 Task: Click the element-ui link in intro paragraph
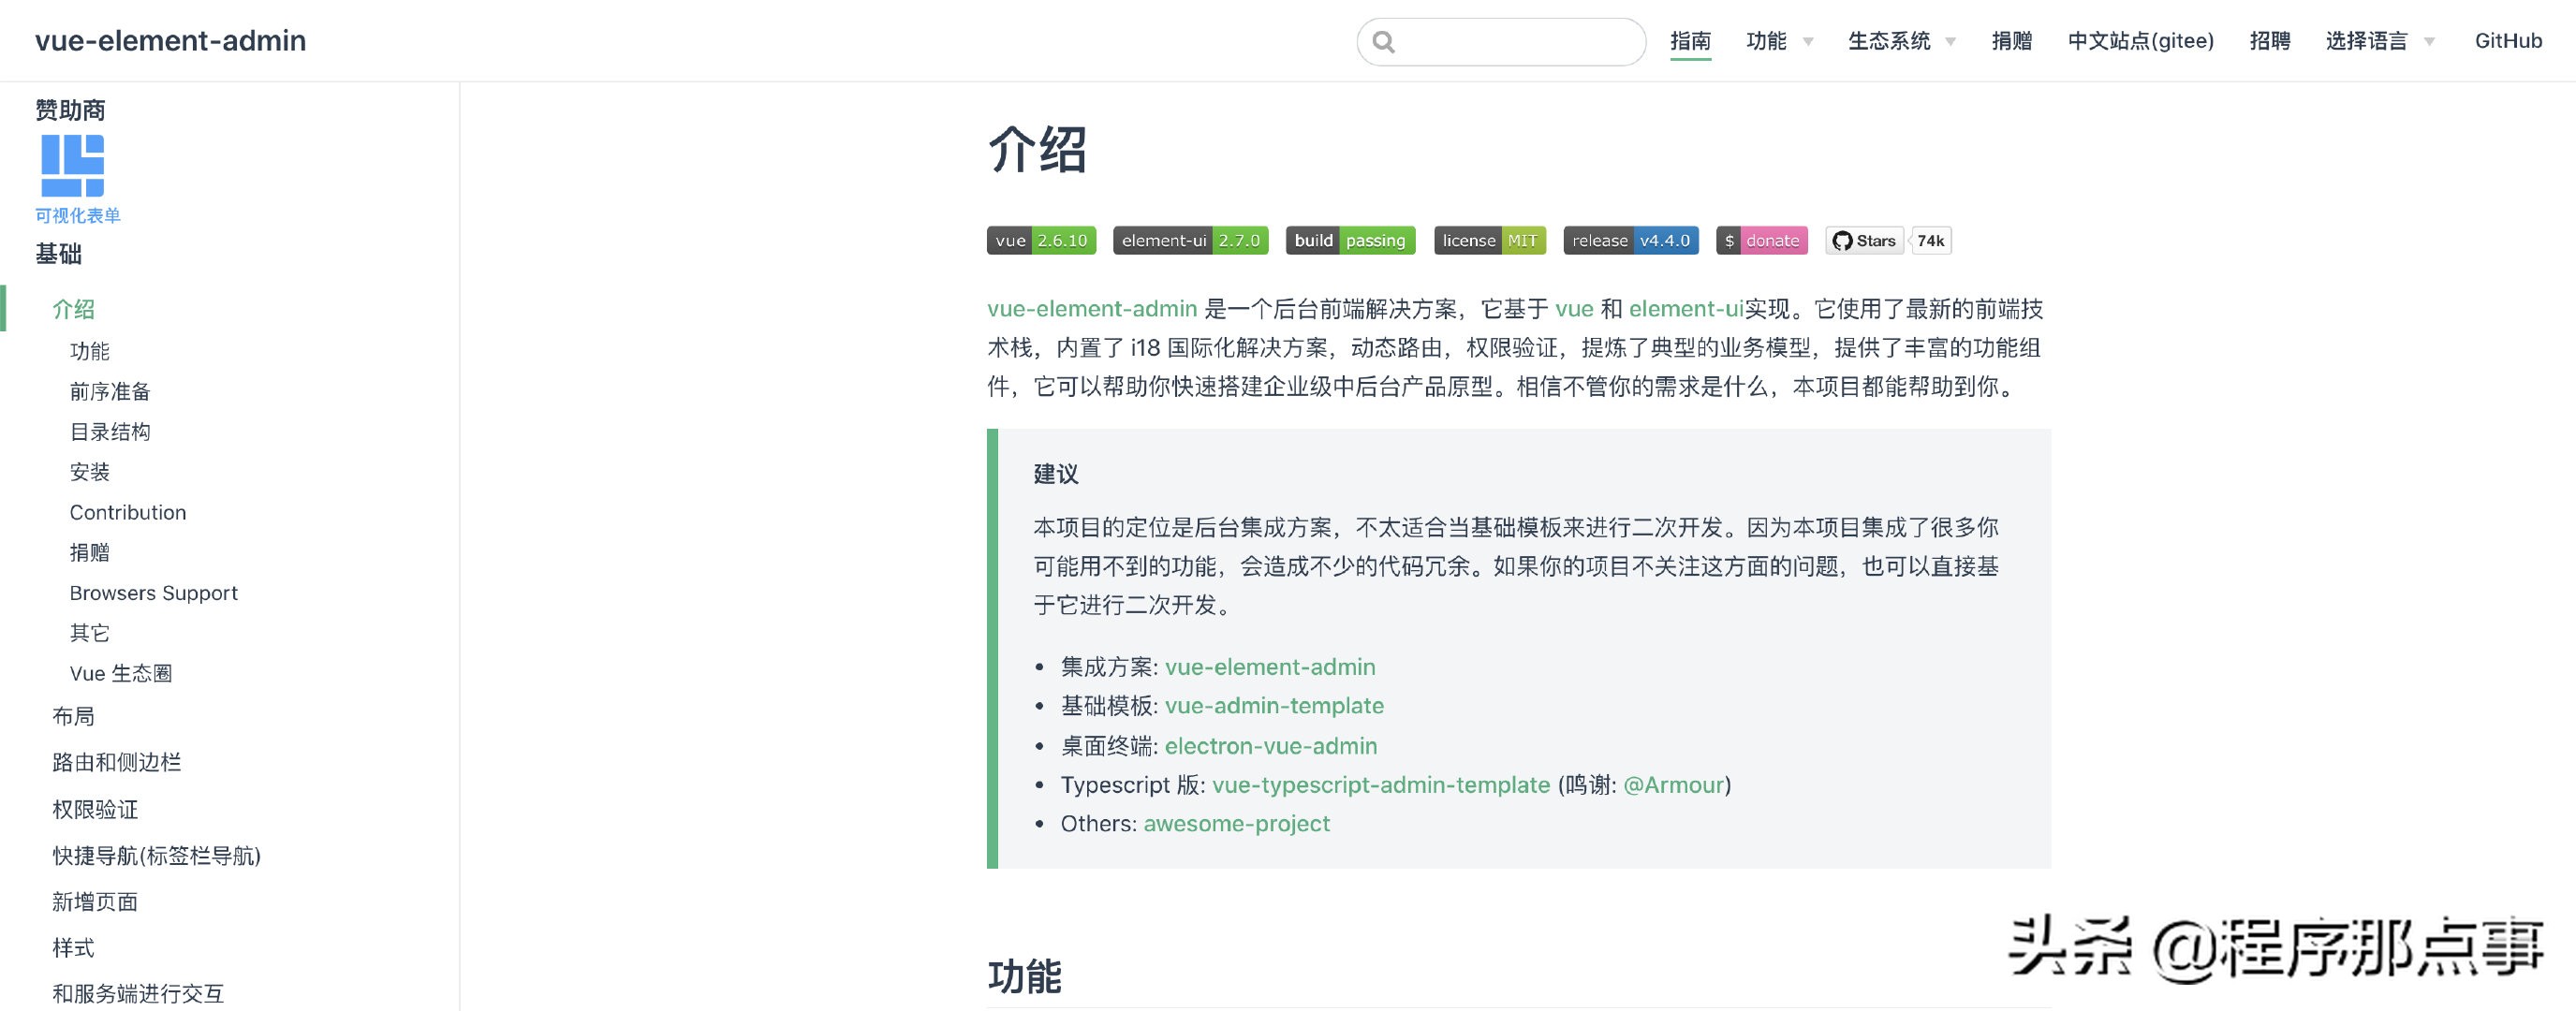[x=1686, y=309]
